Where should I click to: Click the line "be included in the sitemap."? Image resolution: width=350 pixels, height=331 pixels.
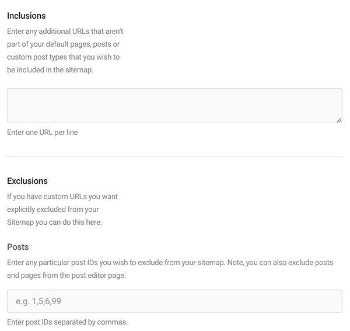click(x=50, y=70)
